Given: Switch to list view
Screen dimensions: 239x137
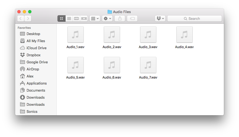Looking at the screenshot, I should click(x=69, y=18).
